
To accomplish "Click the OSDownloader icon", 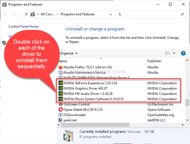I will [x=61, y=115].
